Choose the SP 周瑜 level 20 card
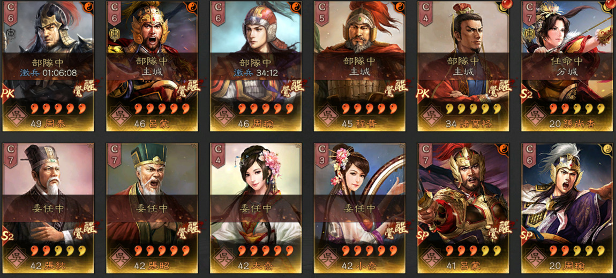Screen dimensions: 616x278 (567, 208)
